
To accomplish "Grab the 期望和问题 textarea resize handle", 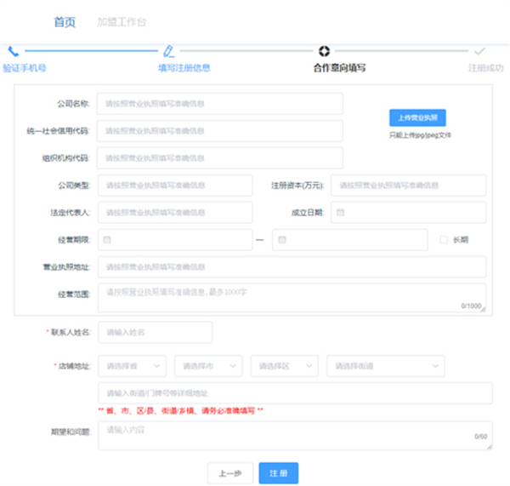I will point(490,447).
